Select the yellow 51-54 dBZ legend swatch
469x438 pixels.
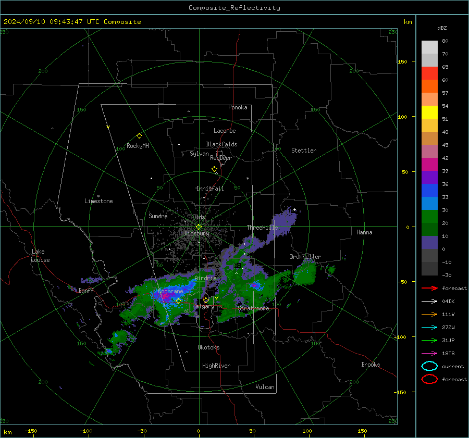429,112
